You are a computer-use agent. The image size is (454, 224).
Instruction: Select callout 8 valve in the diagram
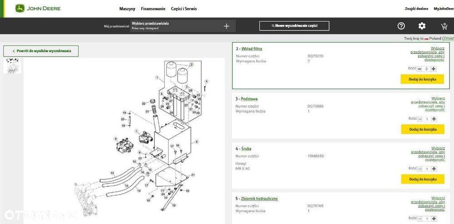click(x=116, y=139)
